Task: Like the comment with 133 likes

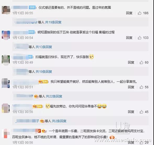Action: [139, 38]
